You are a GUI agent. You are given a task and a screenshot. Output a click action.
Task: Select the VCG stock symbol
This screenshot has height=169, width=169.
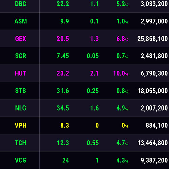(x=21, y=160)
